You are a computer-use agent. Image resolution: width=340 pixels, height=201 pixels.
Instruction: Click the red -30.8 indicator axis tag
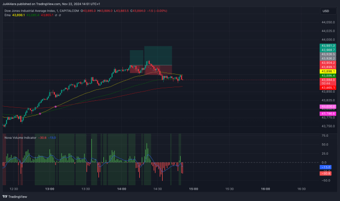point(325,173)
